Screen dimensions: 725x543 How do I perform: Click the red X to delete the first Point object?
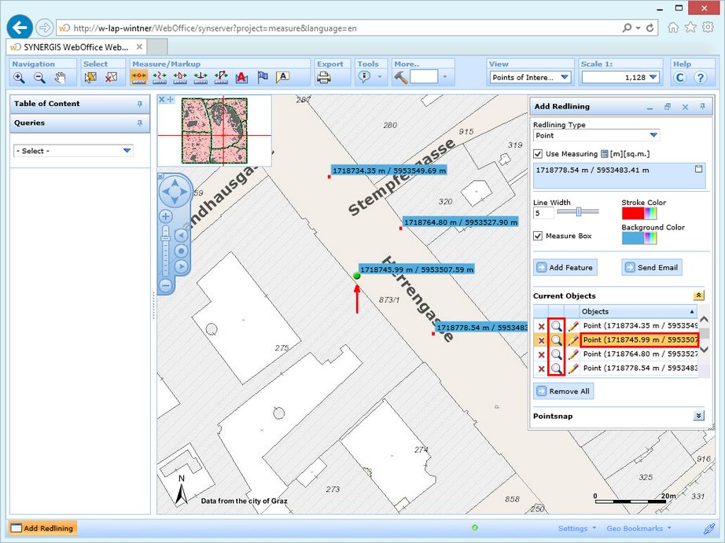(540, 325)
